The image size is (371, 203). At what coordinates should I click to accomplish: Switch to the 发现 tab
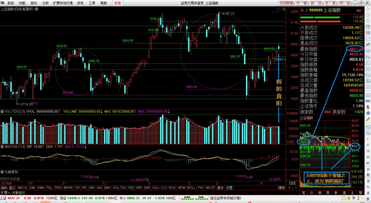(x=117, y=3)
